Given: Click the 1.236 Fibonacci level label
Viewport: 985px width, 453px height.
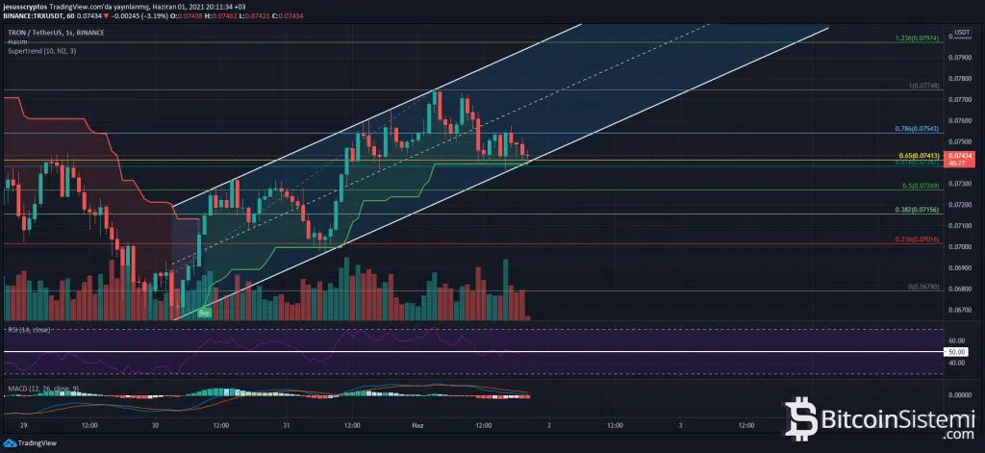Looking at the screenshot, I should click(916, 38).
